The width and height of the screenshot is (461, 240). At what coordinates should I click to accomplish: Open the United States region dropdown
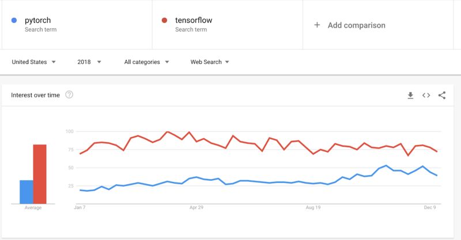click(34, 62)
